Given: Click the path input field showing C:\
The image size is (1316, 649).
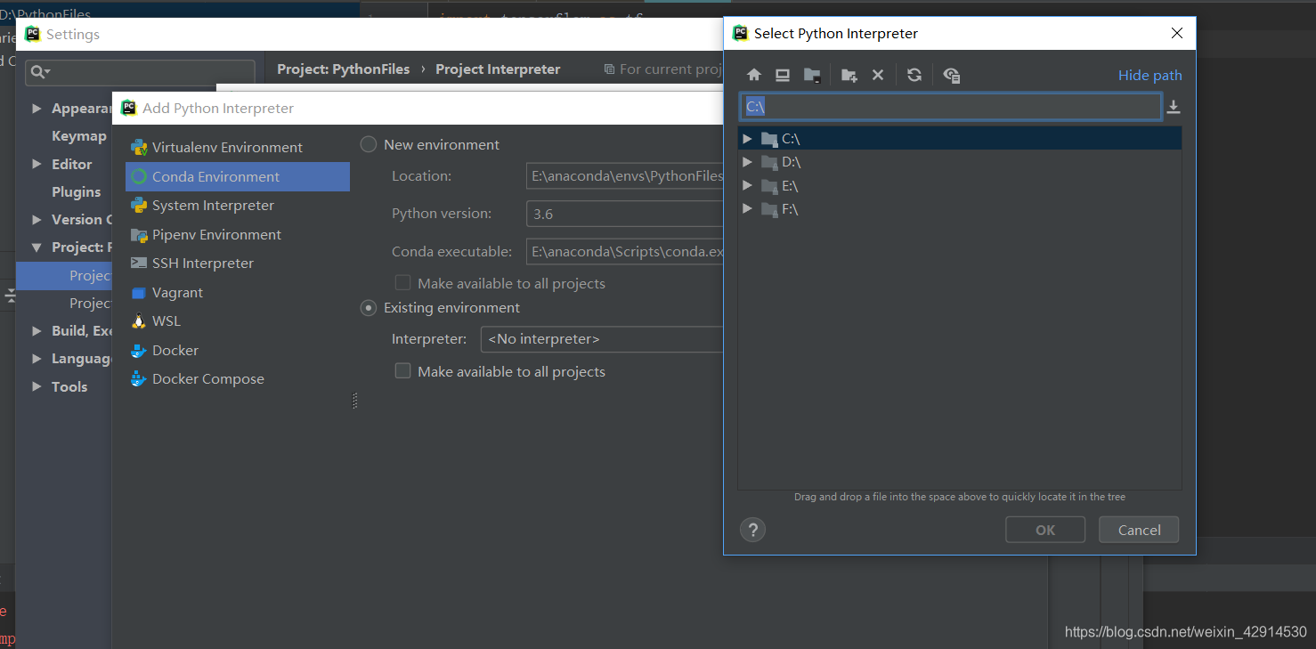Looking at the screenshot, I should point(950,107).
